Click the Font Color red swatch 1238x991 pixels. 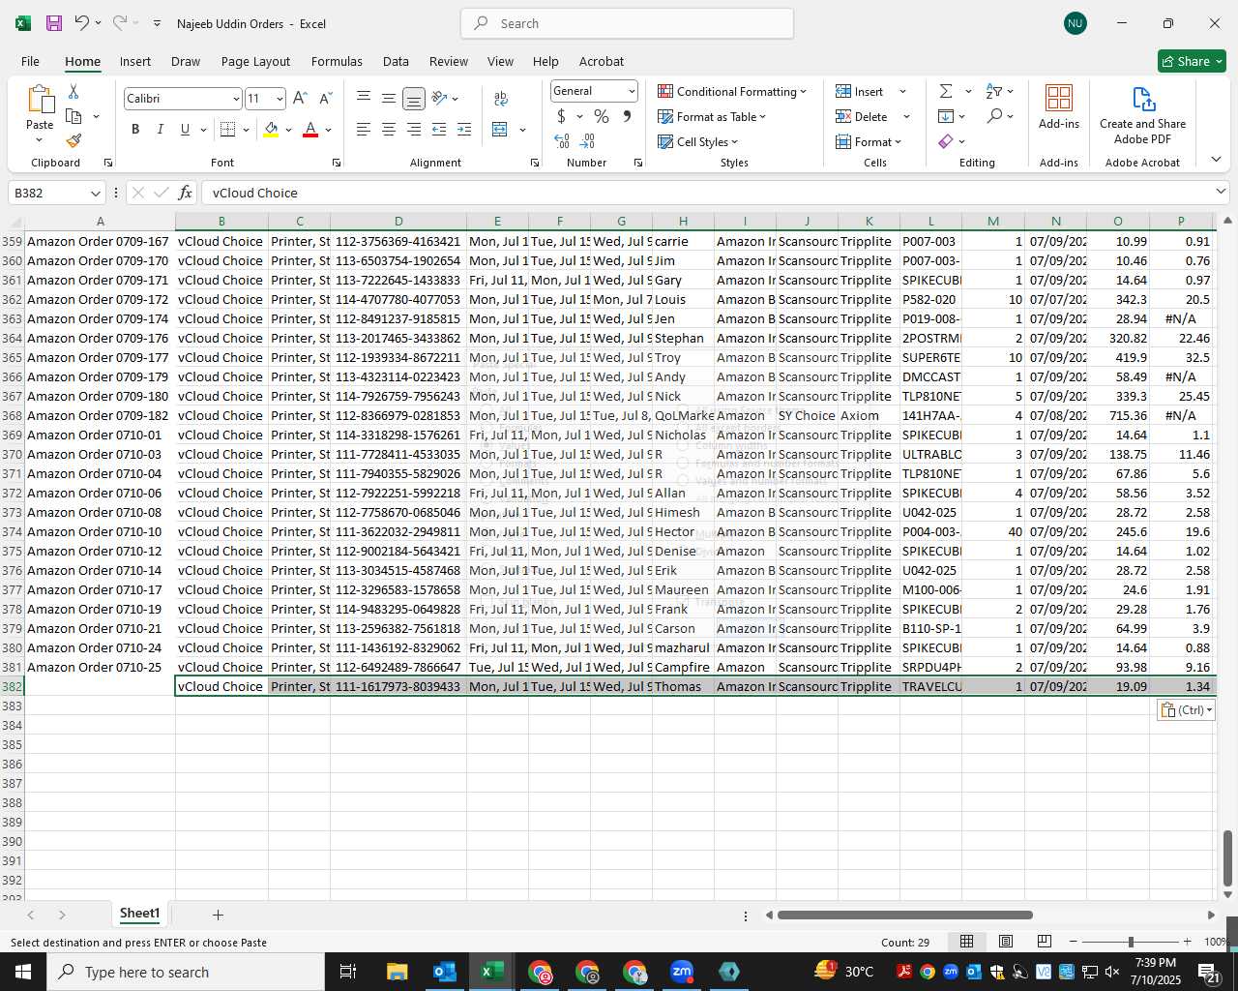[x=310, y=130]
